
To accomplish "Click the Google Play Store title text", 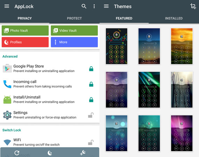I will coord(29,66).
